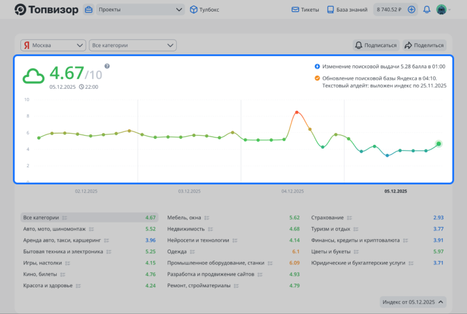Click the red peak point on the chart
The width and height of the screenshot is (467, 314).
coord(297,112)
